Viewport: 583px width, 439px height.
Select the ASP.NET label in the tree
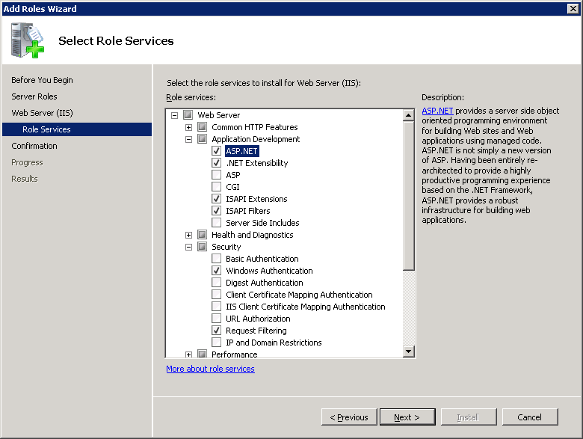[x=241, y=151]
